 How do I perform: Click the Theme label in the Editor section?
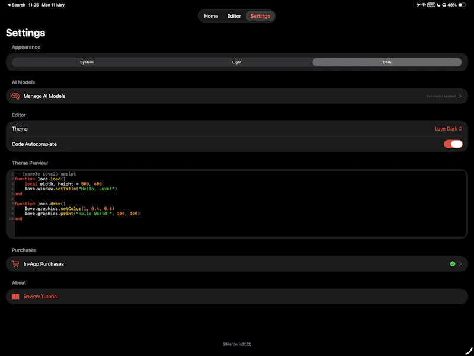coord(20,129)
